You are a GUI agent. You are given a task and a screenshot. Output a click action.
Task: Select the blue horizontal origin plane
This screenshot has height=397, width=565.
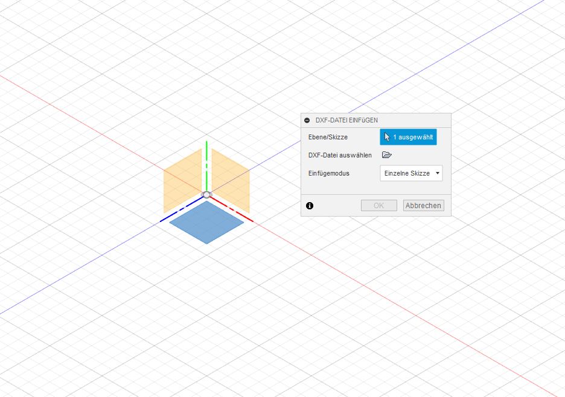coord(206,222)
